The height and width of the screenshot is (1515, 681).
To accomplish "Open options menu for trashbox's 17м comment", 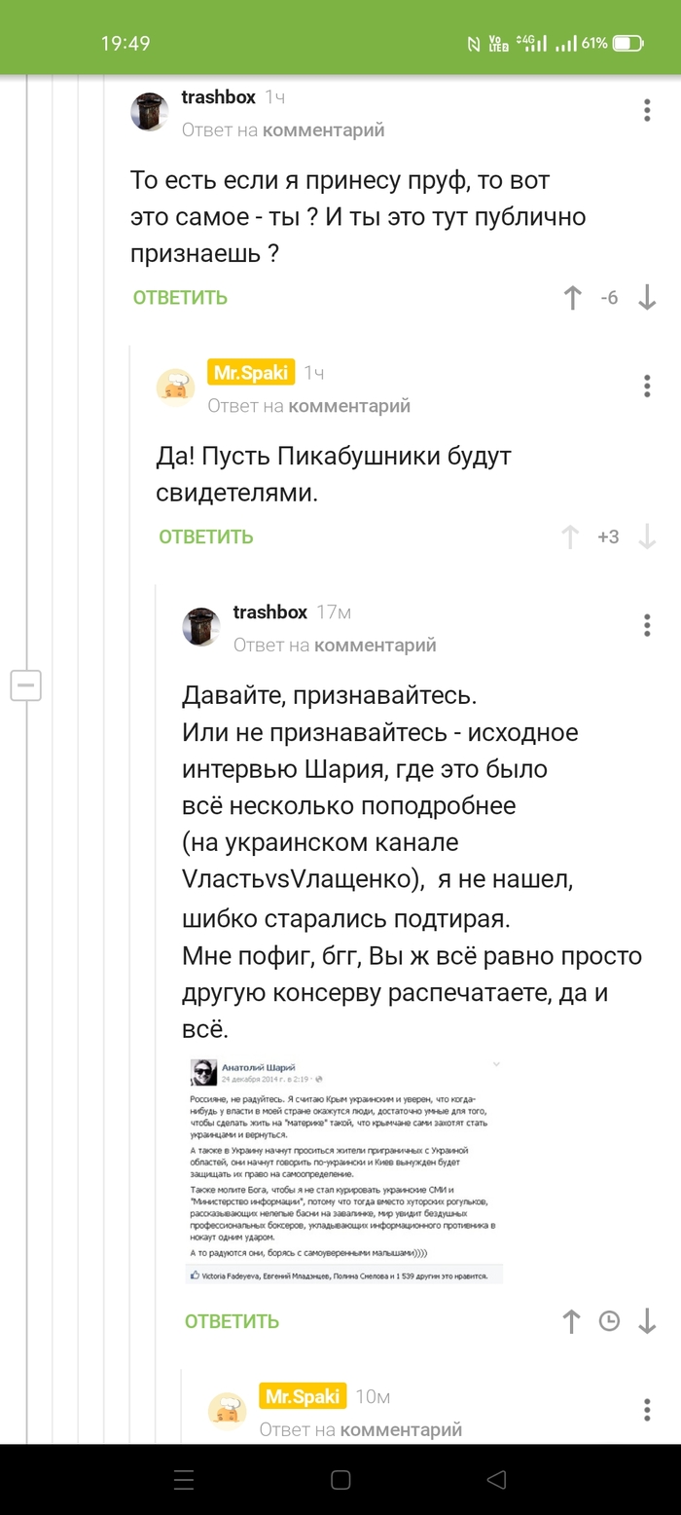I will point(647,625).
